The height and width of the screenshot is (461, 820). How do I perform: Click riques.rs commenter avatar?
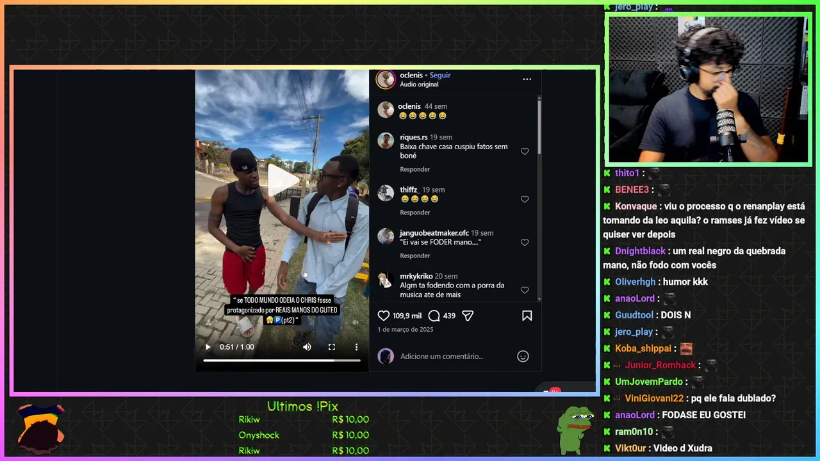click(386, 141)
